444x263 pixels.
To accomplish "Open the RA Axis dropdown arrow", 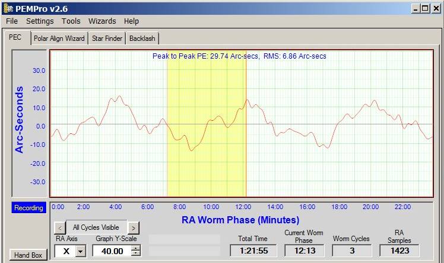I will [x=81, y=251].
